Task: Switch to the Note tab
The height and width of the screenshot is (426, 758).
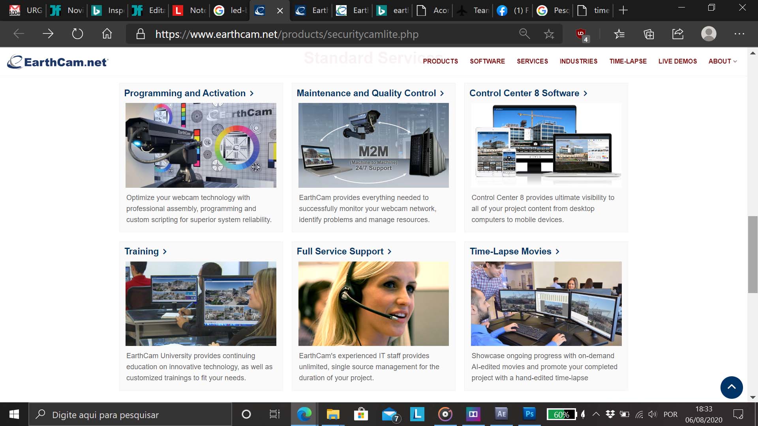Action: [x=189, y=10]
